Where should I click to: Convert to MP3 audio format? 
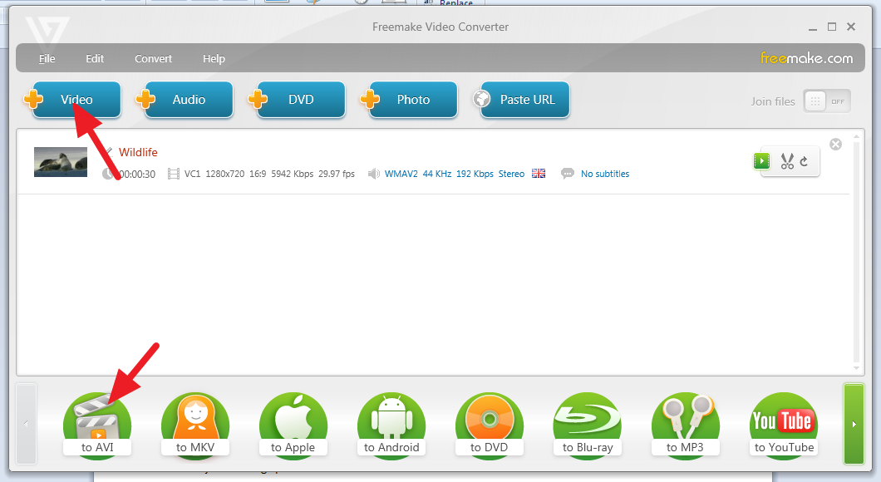685,425
